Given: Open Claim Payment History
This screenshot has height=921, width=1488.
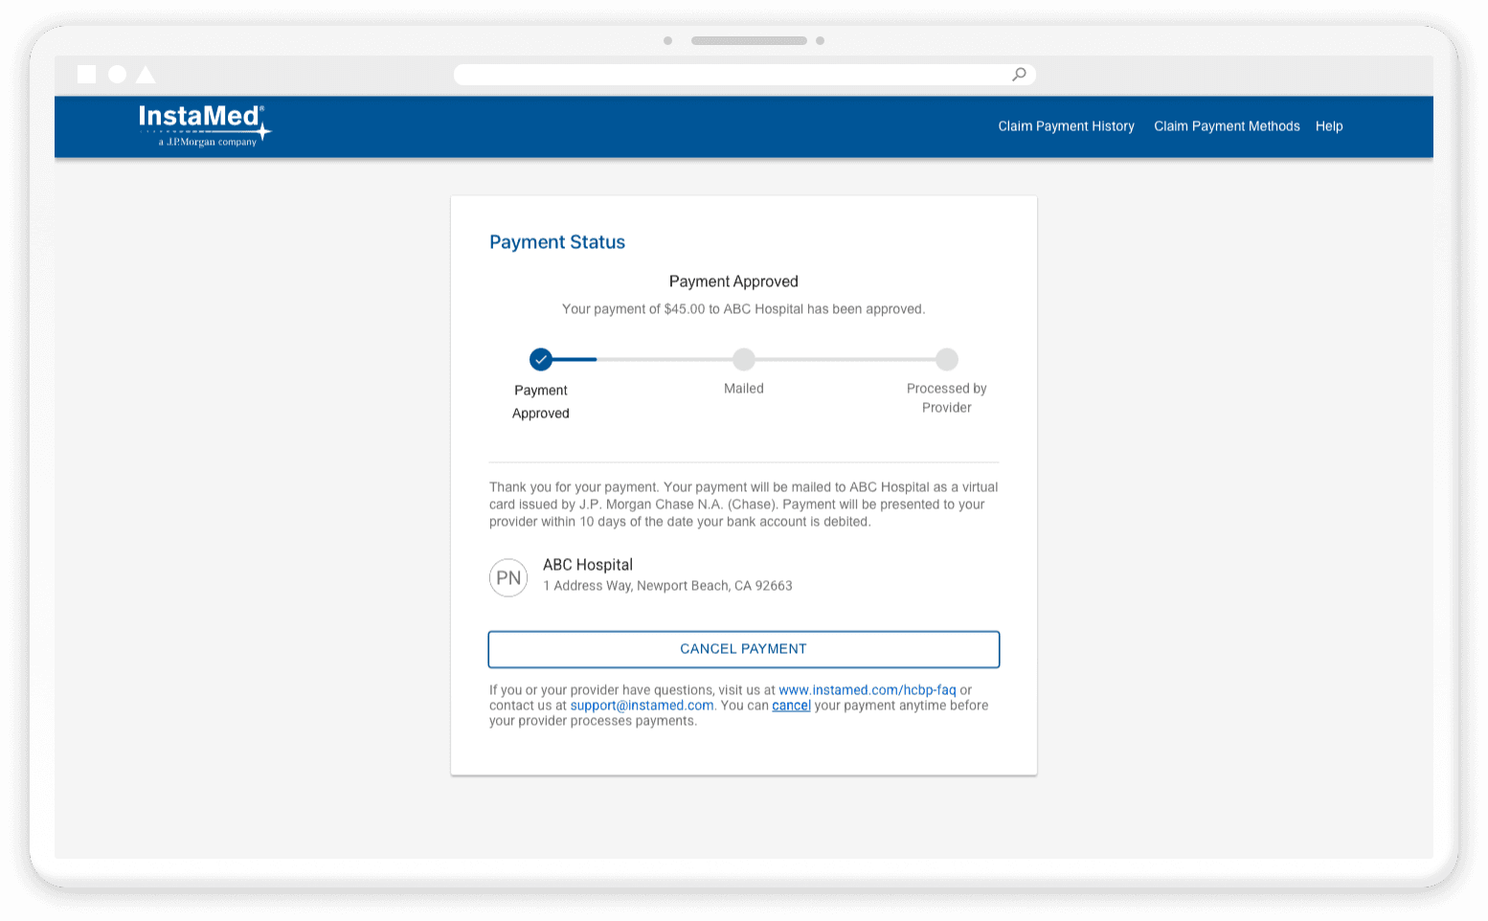Looking at the screenshot, I should [x=1066, y=126].
